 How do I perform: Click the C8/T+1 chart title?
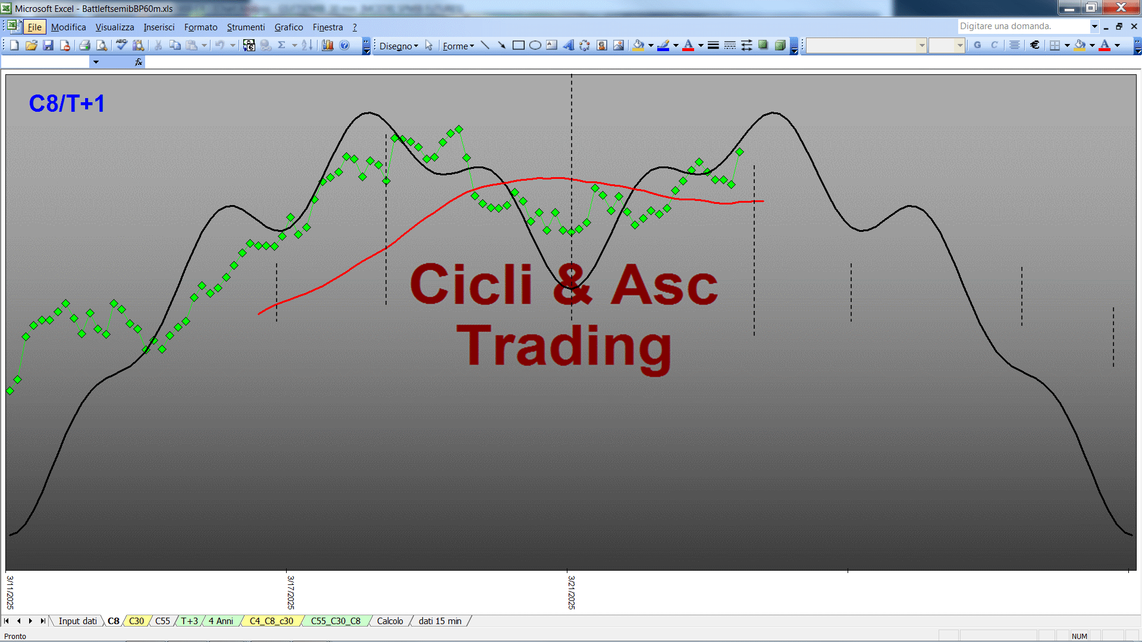[67, 103]
